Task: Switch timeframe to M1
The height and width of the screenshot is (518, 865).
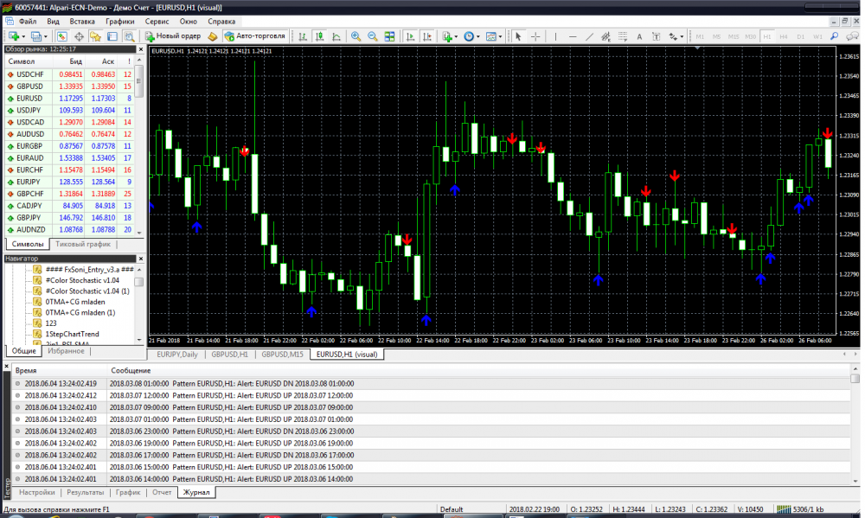Action: 700,36
